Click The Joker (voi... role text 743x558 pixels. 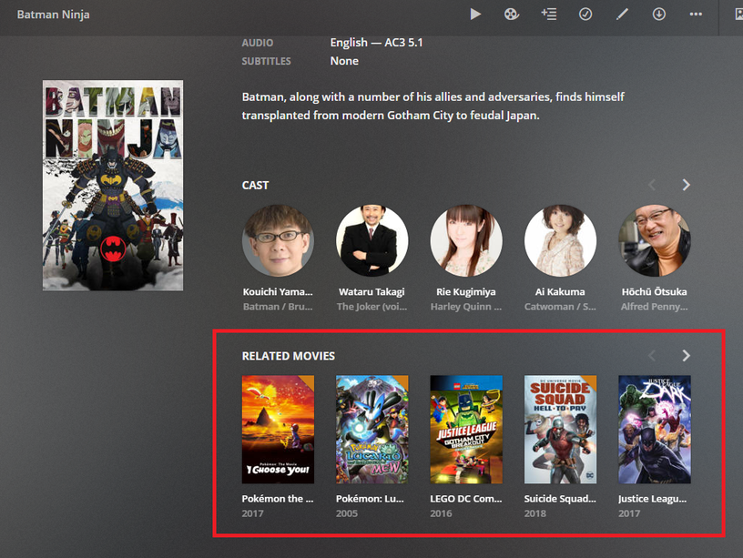[x=371, y=307]
